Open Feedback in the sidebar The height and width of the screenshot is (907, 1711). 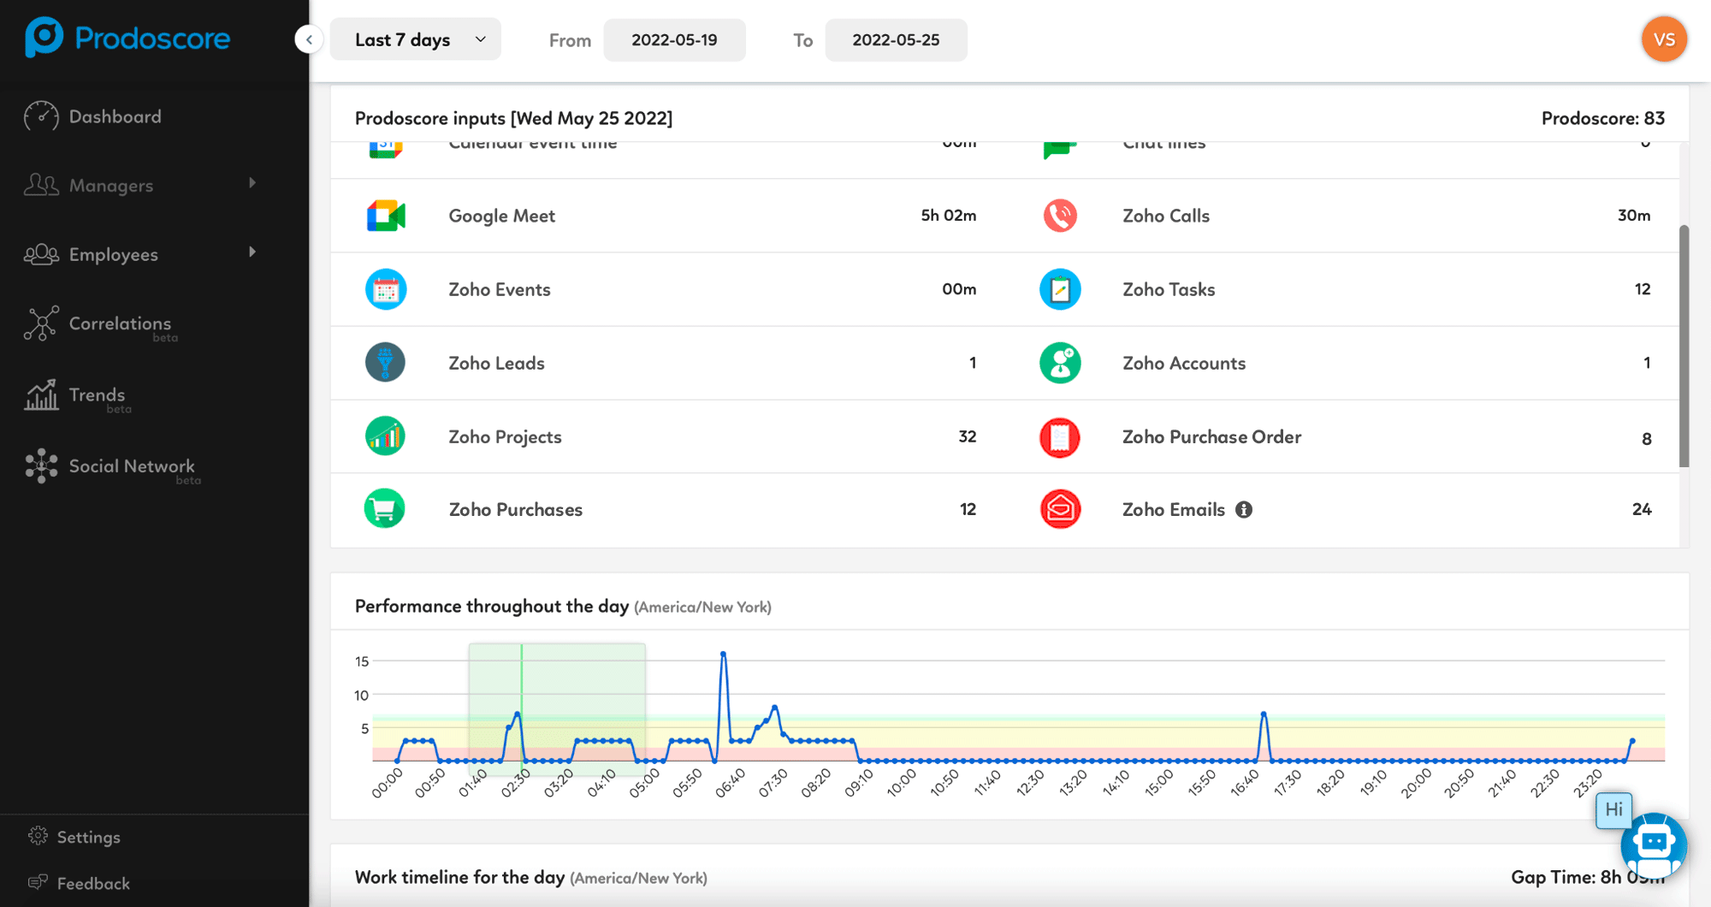click(x=93, y=883)
